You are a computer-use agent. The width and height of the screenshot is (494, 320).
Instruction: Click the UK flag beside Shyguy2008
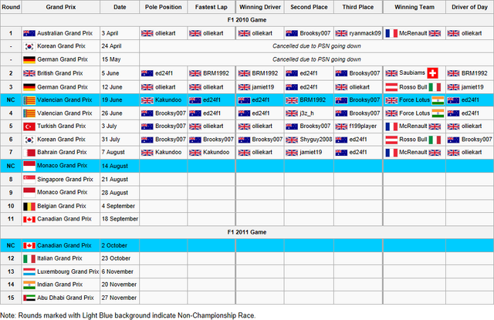[x=292, y=140]
